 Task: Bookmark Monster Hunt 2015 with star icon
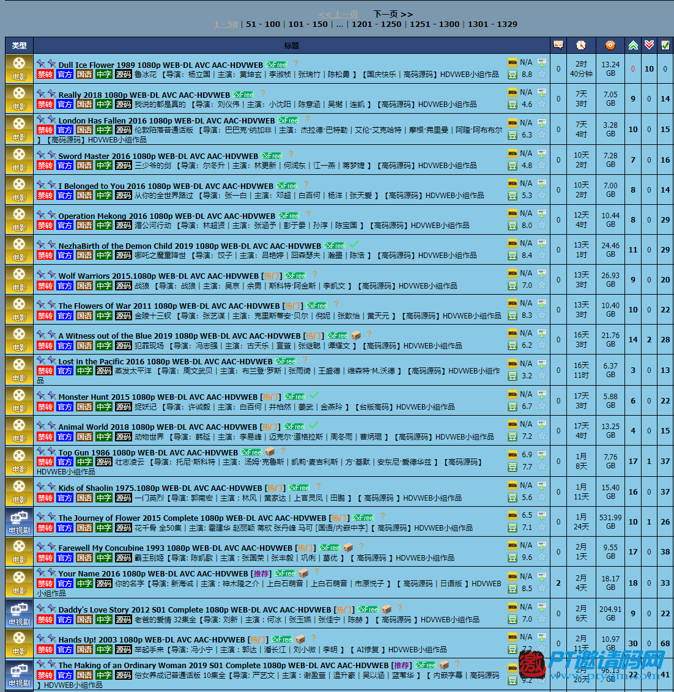[x=542, y=407]
